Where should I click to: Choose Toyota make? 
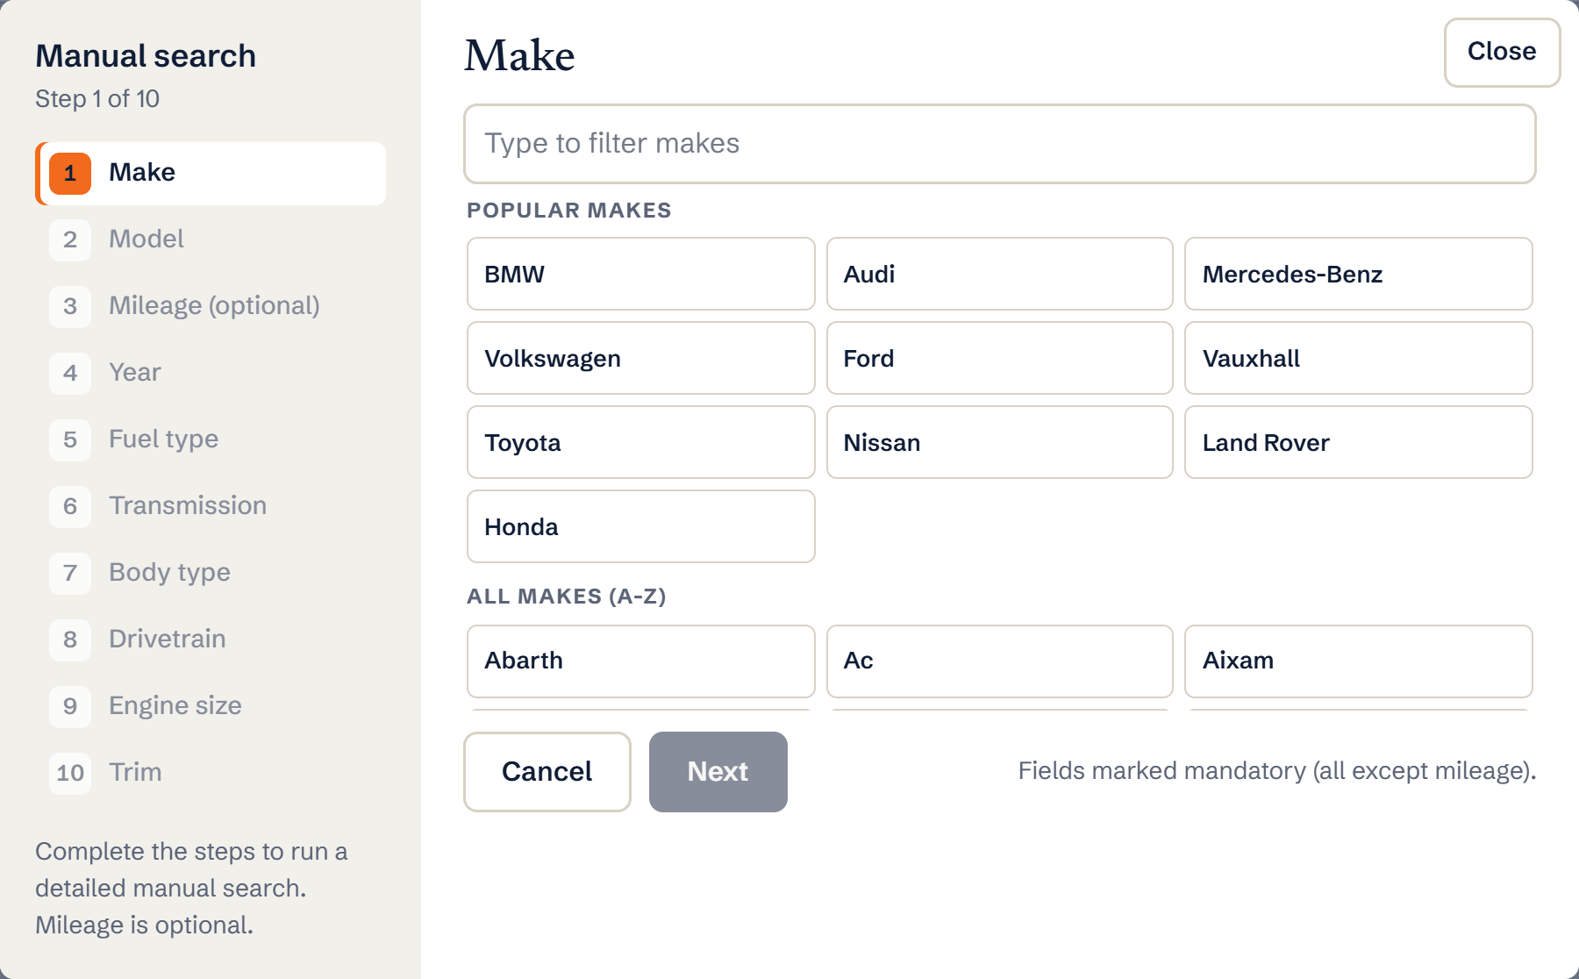[x=641, y=442]
